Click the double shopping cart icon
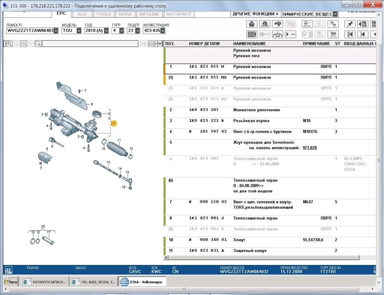This screenshot has height=295, width=384. click(x=333, y=24)
